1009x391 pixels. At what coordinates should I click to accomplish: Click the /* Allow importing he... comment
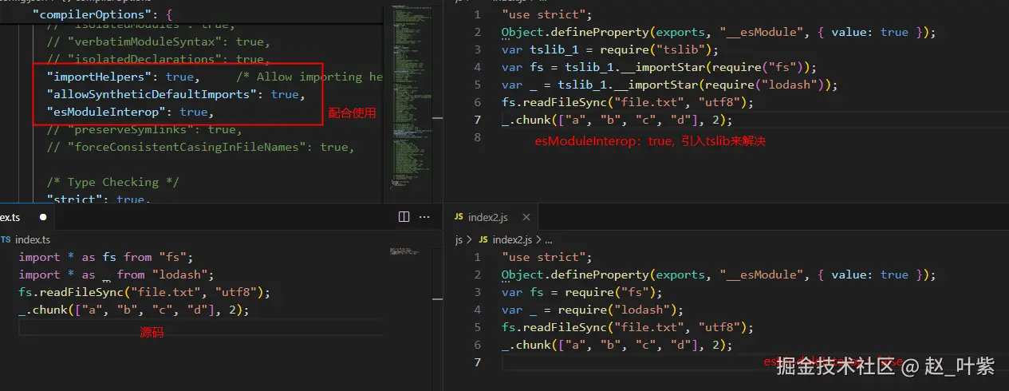(310, 77)
